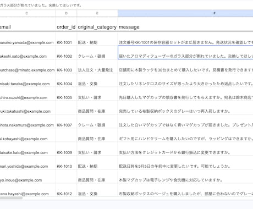Click the message cell in KK-1012 row

pos(185,190)
